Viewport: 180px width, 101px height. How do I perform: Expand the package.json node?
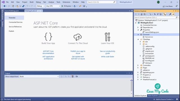(x=140, y=56)
